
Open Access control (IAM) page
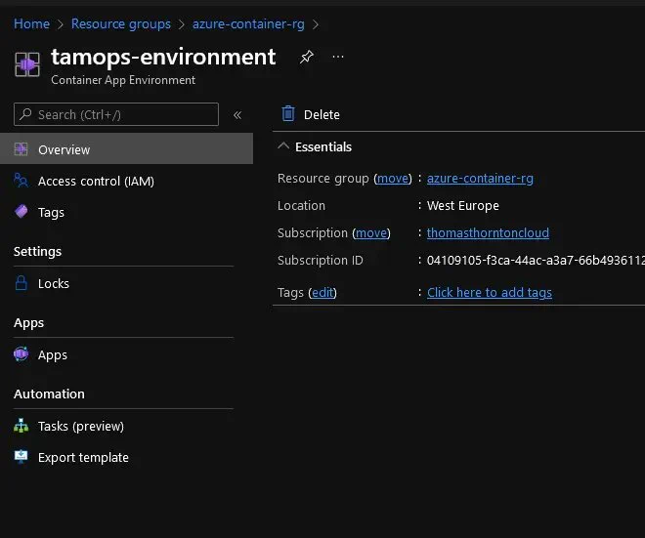coord(96,182)
